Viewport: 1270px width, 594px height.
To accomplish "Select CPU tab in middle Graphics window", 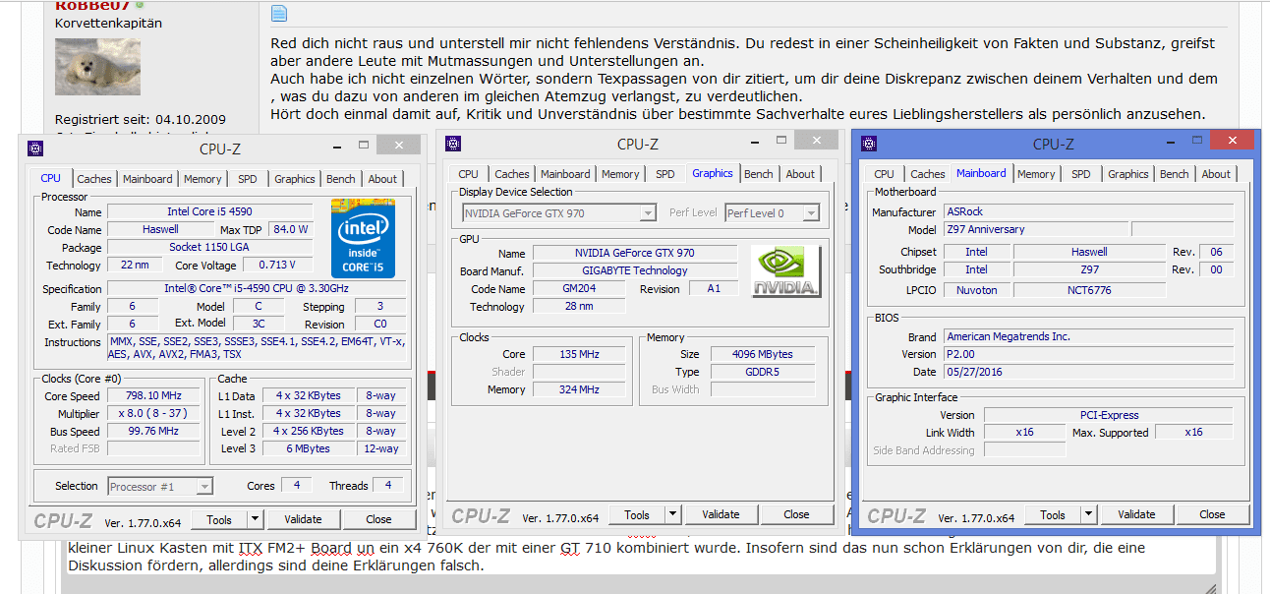I will click(x=469, y=174).
